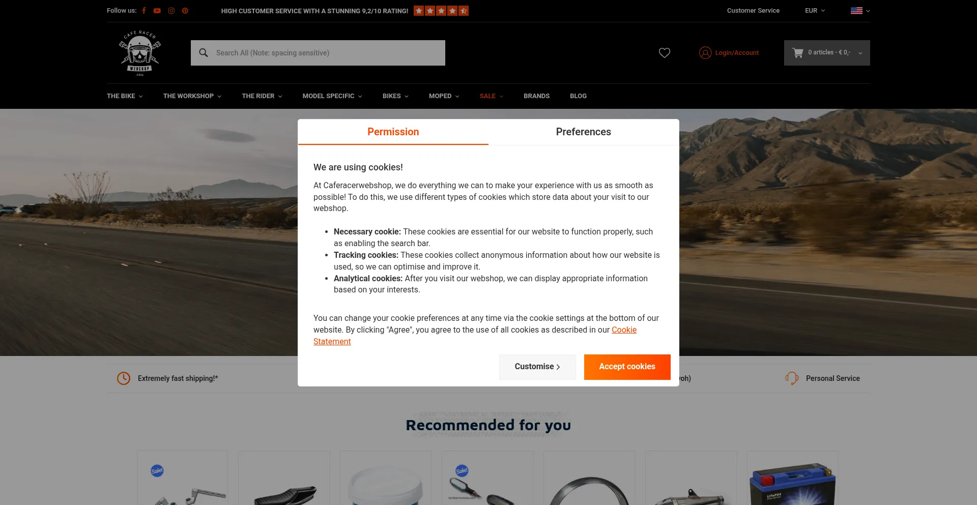
Task: Click the Customise button
Action: [537, 367]
